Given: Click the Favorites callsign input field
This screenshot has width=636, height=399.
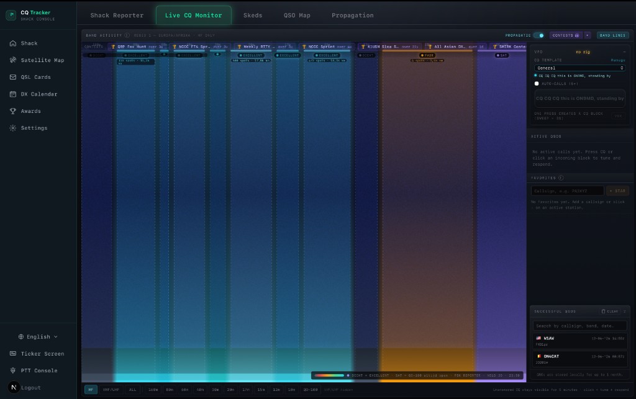Looking at the screenshot, I should 568,191.
